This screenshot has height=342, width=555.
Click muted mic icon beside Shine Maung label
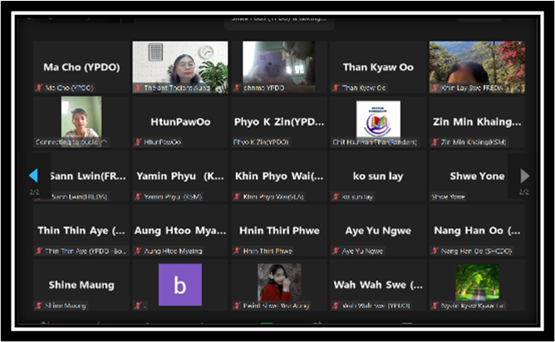click(39, 305)
